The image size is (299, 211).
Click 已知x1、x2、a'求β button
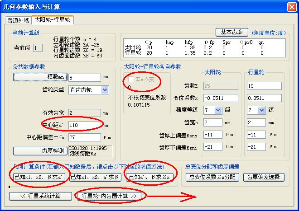pyautogui.click(x=95, y=177)
